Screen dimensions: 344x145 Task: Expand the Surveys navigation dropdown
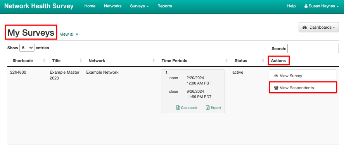click(139, 6)
